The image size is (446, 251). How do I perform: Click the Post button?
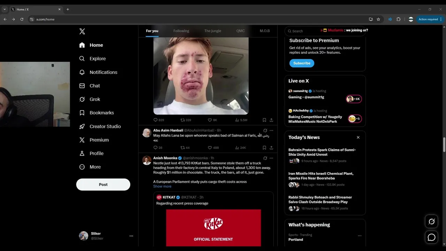click(x=103, y=184)
